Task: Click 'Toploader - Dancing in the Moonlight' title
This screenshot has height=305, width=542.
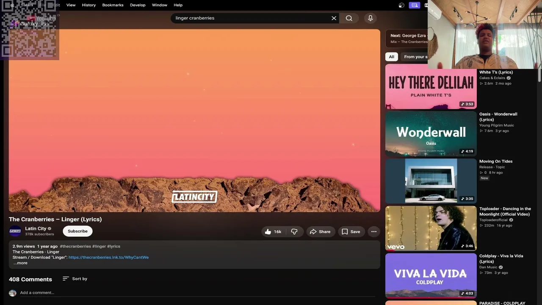Action: coord(505,211)
